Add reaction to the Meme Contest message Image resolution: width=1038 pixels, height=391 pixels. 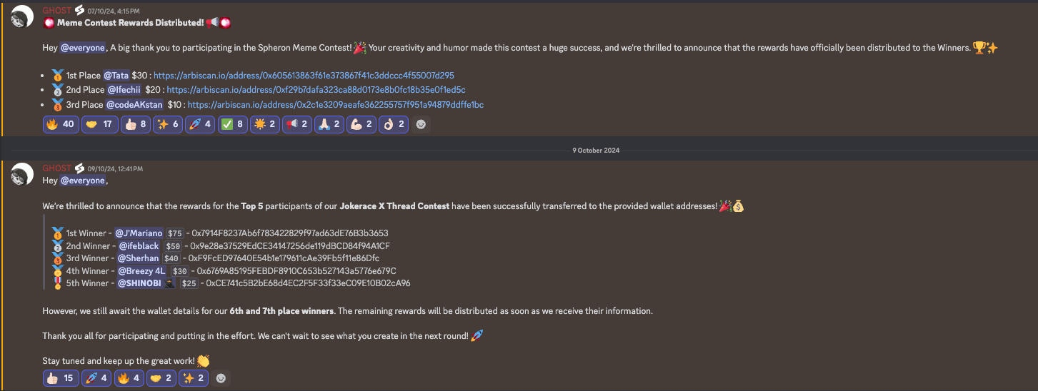(x=421, y=124)
